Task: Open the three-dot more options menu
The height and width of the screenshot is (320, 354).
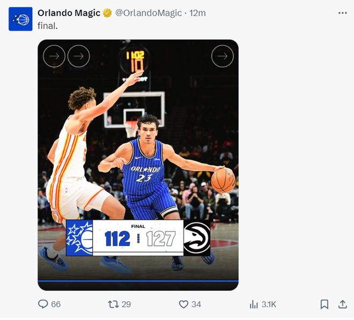Action: [342, 13]
